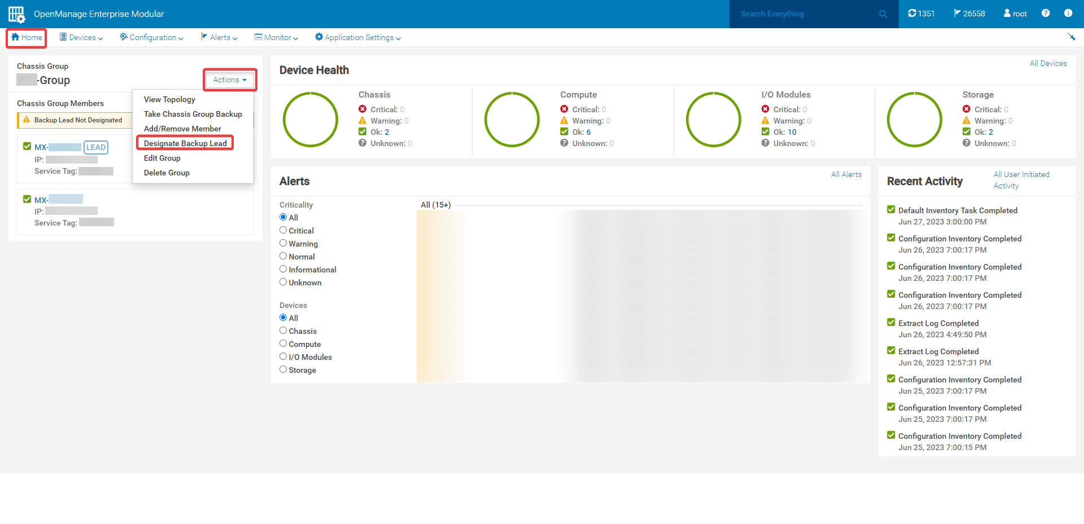The width and height of the screenshot is (1084, 524).
Task: Open the Actions dropdown menu
Action: point(229,80)
